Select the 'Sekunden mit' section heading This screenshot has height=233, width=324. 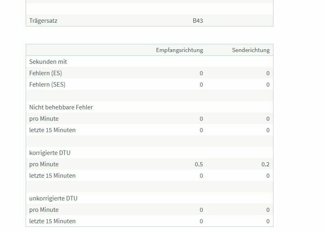click(48, 62)
